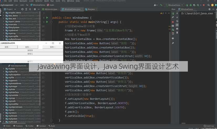Image resolution: width=217 pixels, height=129 pixels.
Task: Open the Terminal tool window
Action: tap(41, 126)
